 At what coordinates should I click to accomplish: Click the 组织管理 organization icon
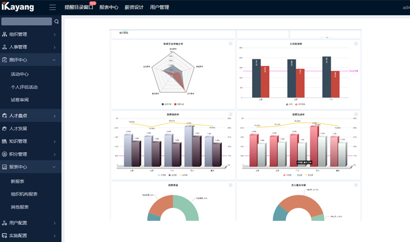coord(5,34)
